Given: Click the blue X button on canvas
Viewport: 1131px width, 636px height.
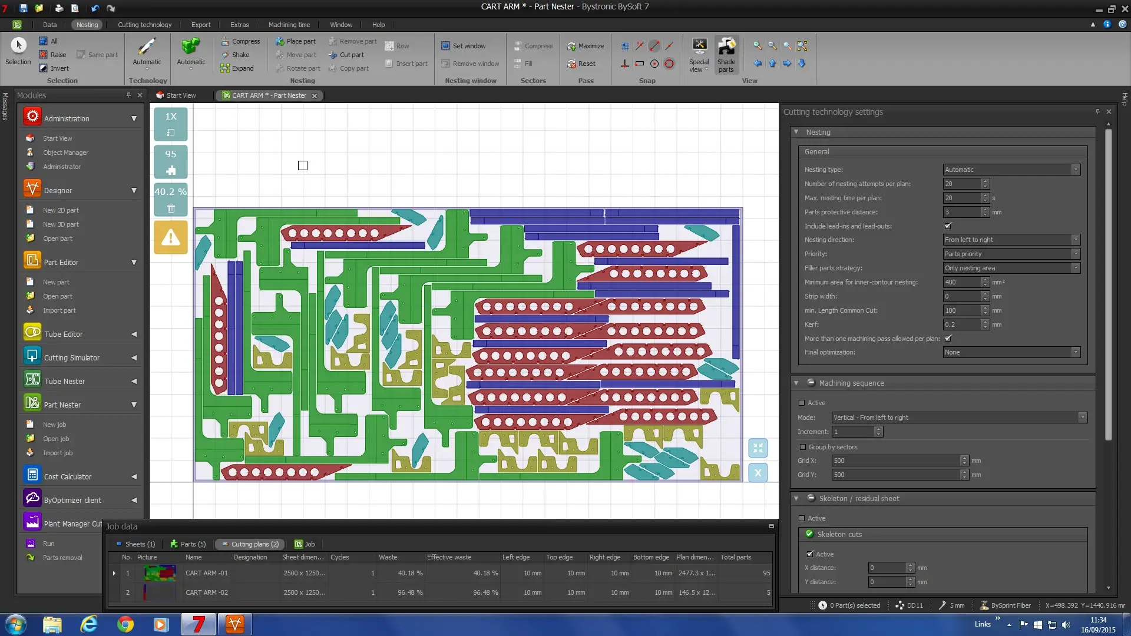Looking at the screenshot, I should point(758,472).
